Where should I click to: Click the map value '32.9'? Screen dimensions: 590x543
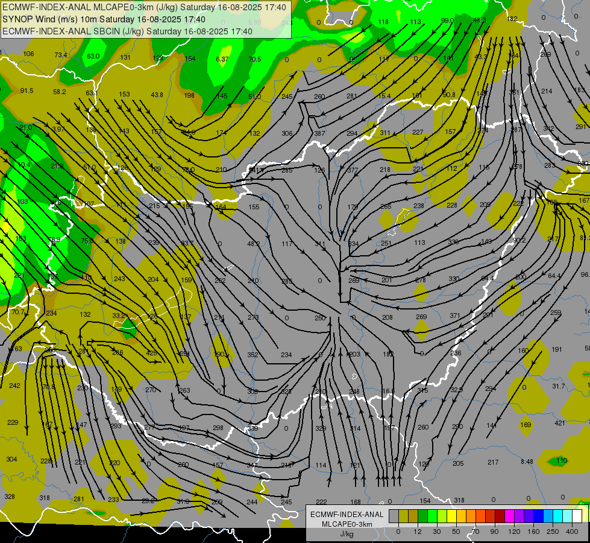456,390
